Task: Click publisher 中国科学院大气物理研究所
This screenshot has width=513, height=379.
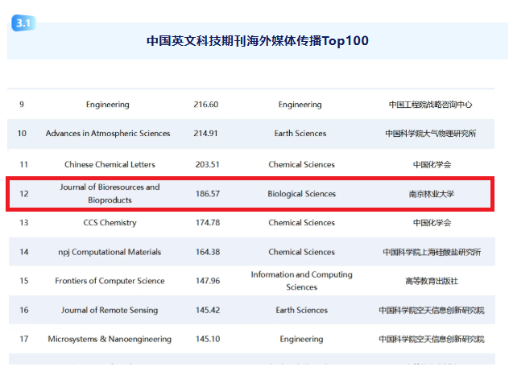Action: pyautogui.click(x=431, y=134)
